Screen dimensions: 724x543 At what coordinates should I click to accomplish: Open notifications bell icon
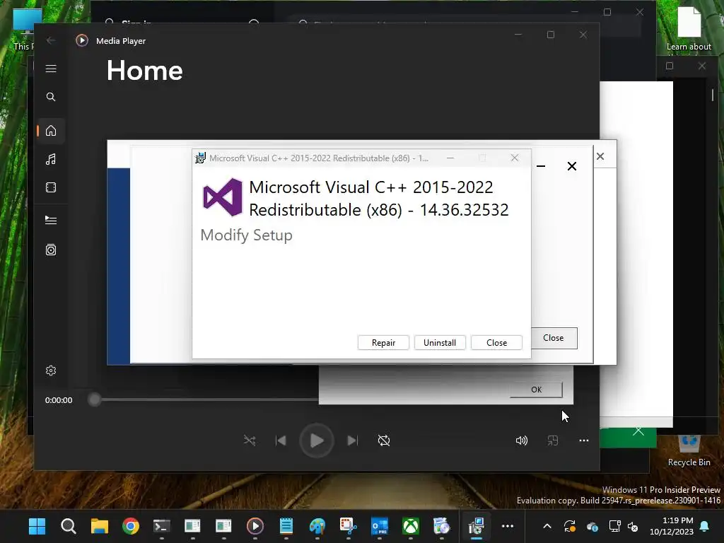click(705, 526)
